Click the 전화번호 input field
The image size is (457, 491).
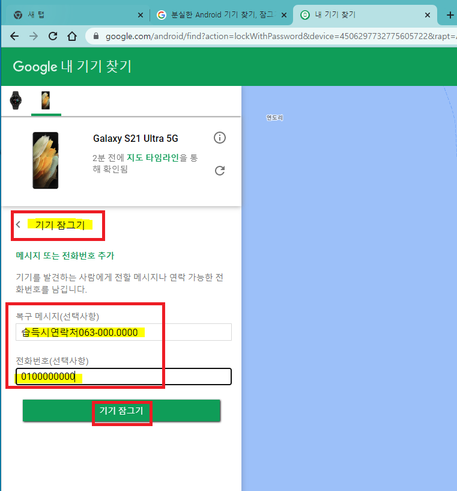click(124, 376)
